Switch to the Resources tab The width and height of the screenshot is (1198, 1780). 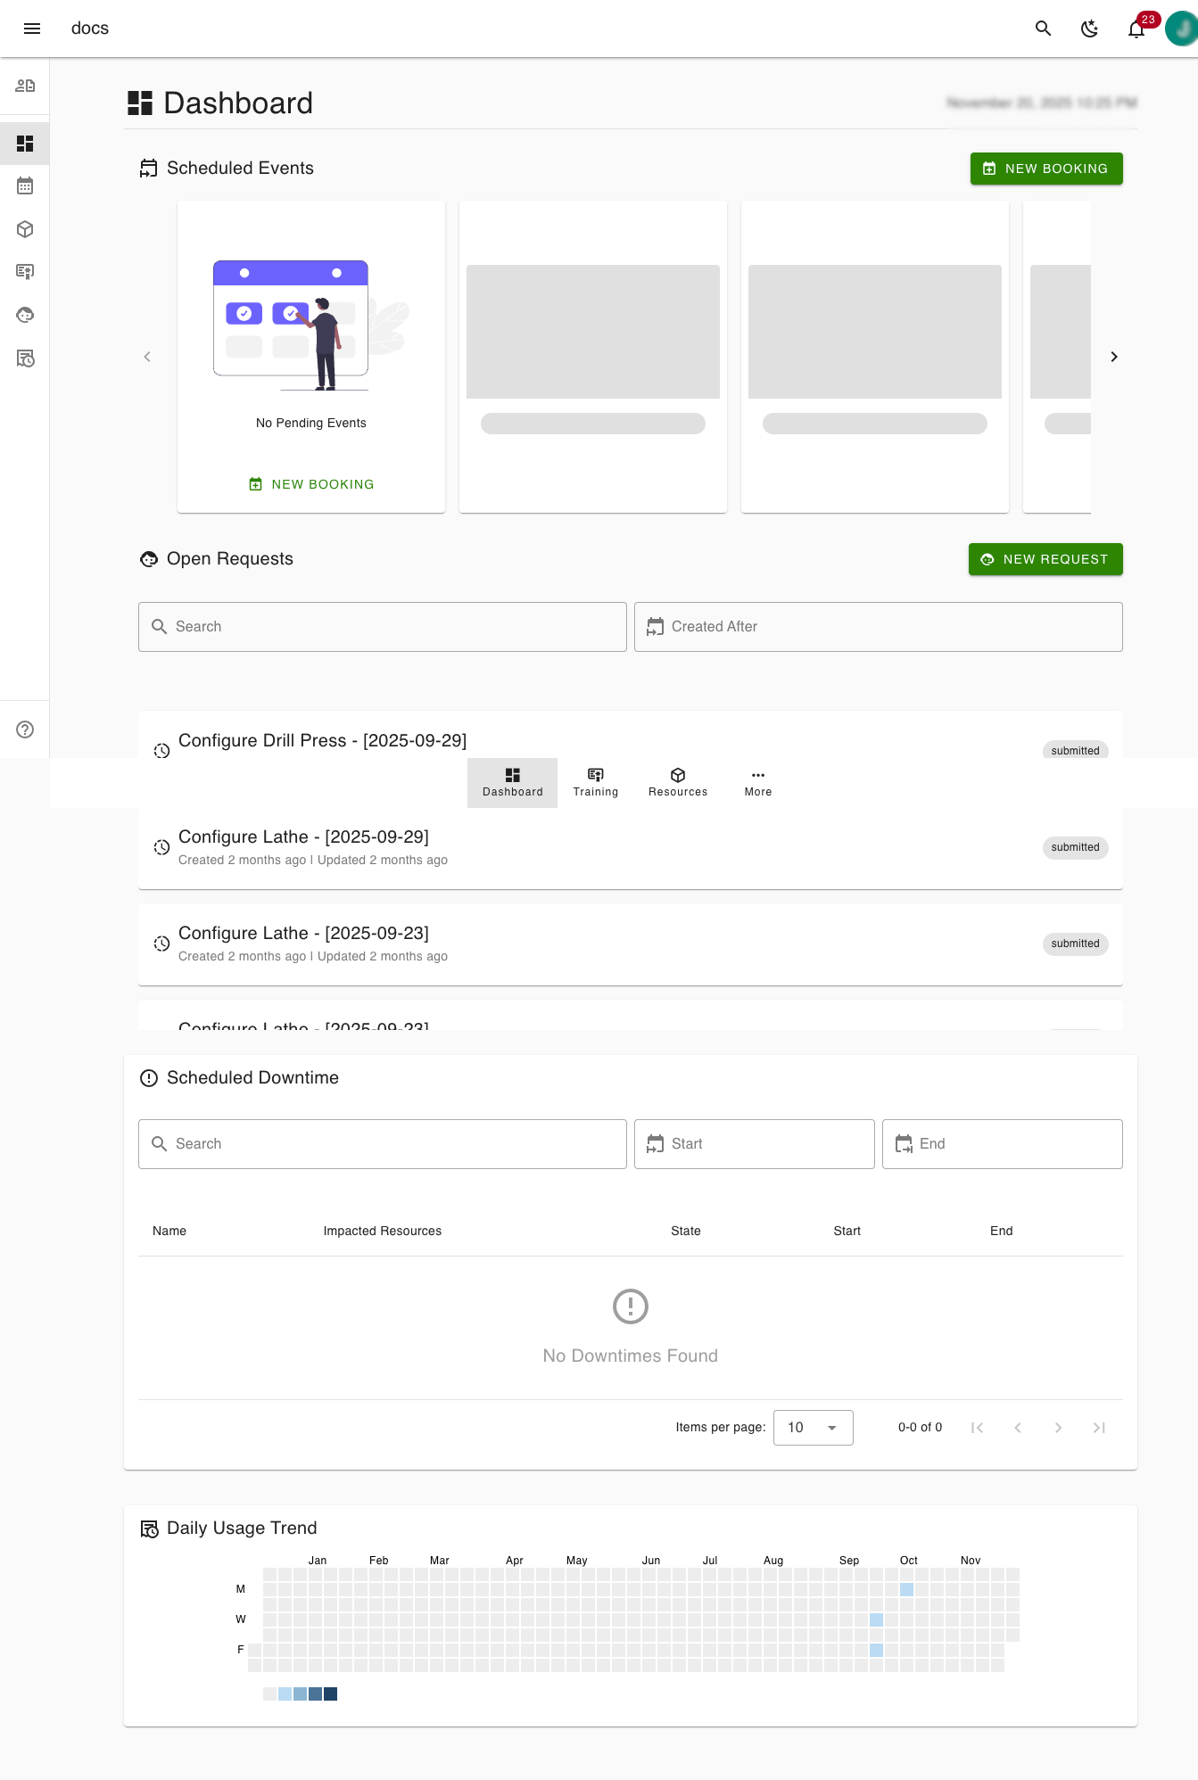(678, 783)
